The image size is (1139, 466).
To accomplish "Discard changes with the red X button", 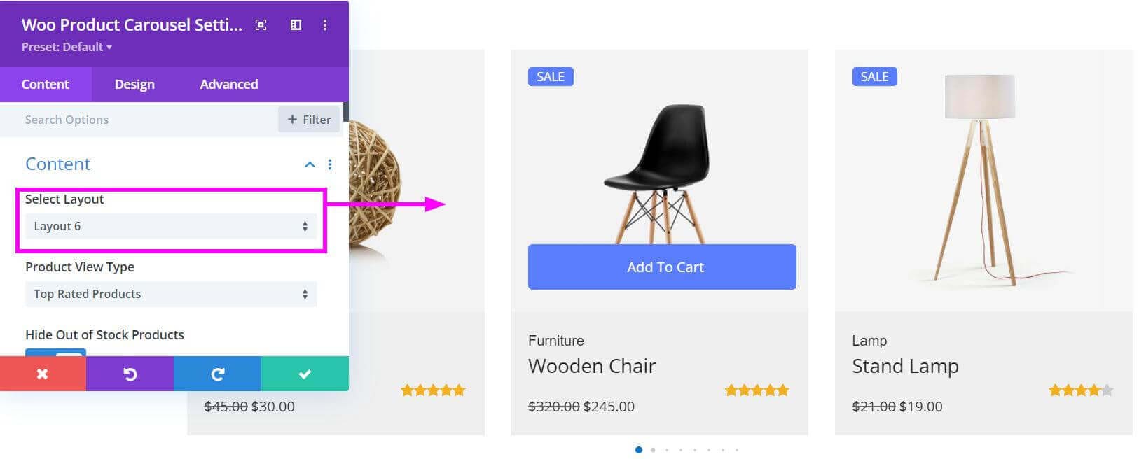I will [x=43, y=374].
